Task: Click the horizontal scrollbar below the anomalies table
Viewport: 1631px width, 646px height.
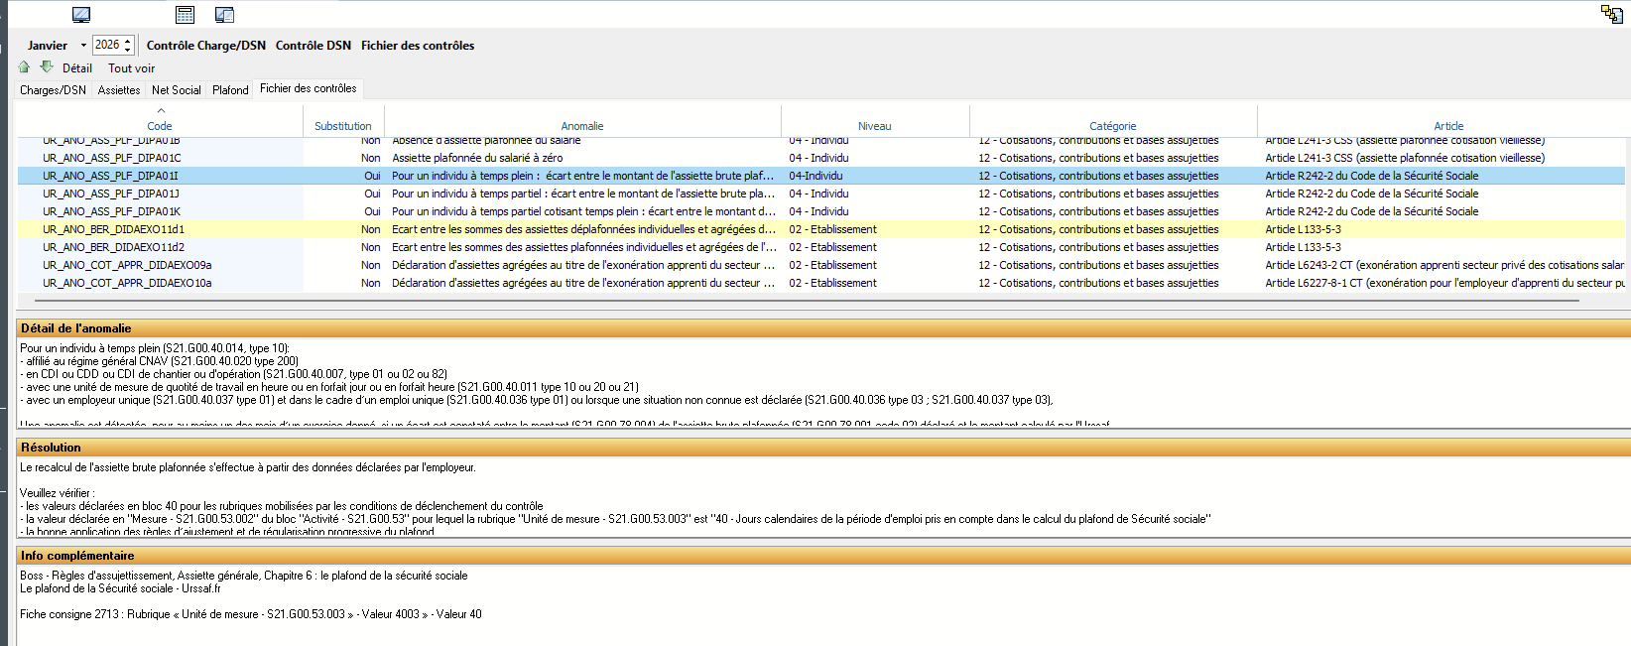Action: [794, 298]
